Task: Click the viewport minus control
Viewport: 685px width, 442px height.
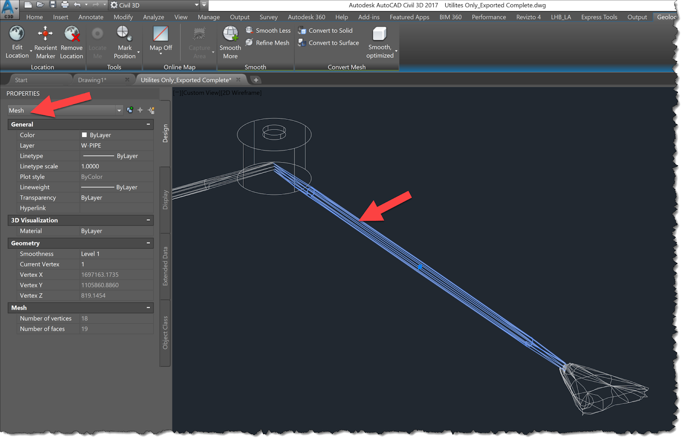Action: (177, 93)
